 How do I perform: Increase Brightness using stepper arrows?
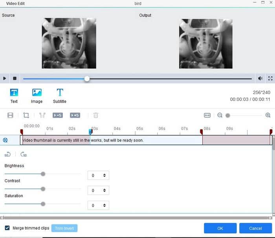[104, 175]
